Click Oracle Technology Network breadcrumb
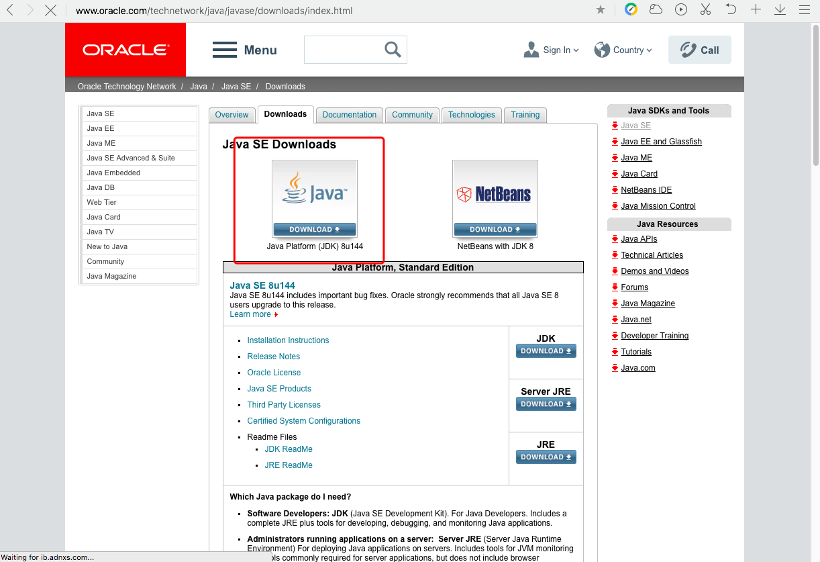Screen dimensions: 820x562 click(x=127, y=87)
